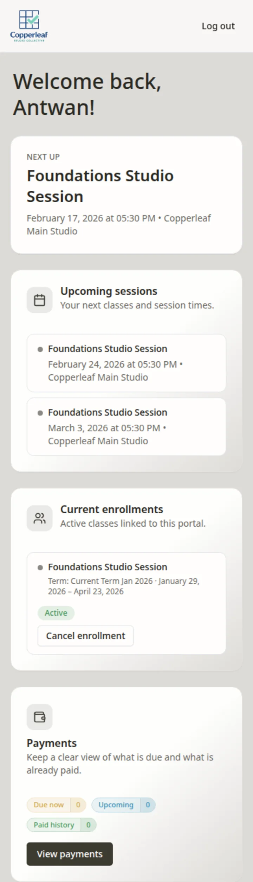Viewport: 253px width, 882px height.
Task: Click the Active status badge
Action: tap(56, 613)
